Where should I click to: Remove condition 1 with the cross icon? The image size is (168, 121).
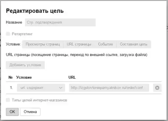point(157,88)
